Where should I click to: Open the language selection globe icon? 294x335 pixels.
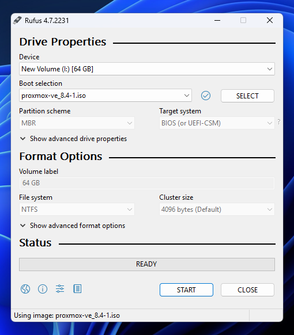coord(25,289)
